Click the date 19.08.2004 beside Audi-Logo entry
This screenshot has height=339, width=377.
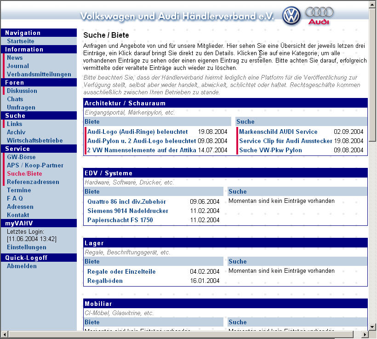pyautogui.click(x=212, y=132)
